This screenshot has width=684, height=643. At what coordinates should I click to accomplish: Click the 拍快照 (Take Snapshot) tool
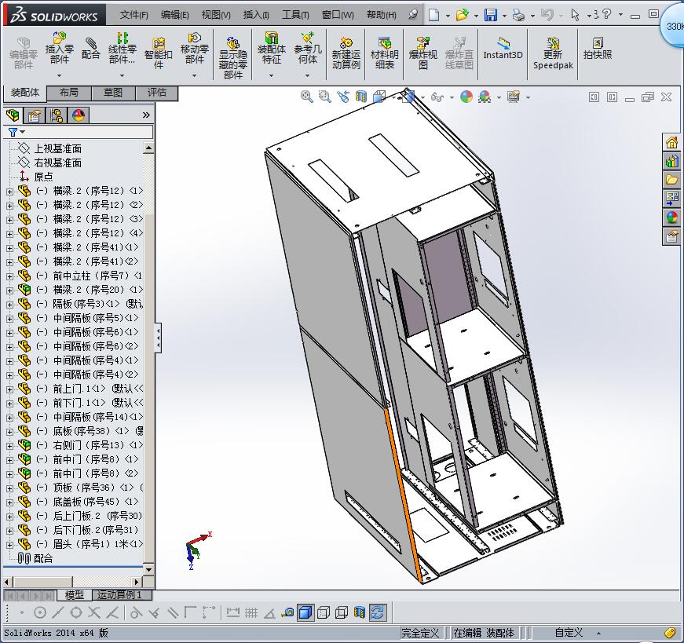[597, 49]
